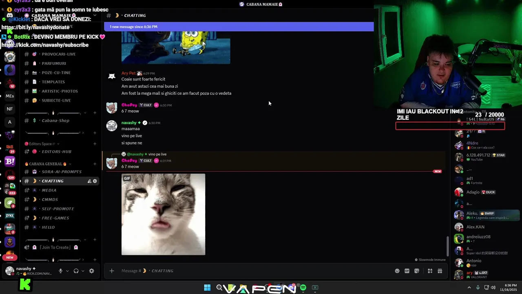Open the CHAOS server with 31 badge
Screen dimensions: 522x294
tap(10, 147)
